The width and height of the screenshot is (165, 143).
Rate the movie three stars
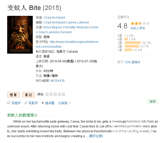click(x=55, y=94)
